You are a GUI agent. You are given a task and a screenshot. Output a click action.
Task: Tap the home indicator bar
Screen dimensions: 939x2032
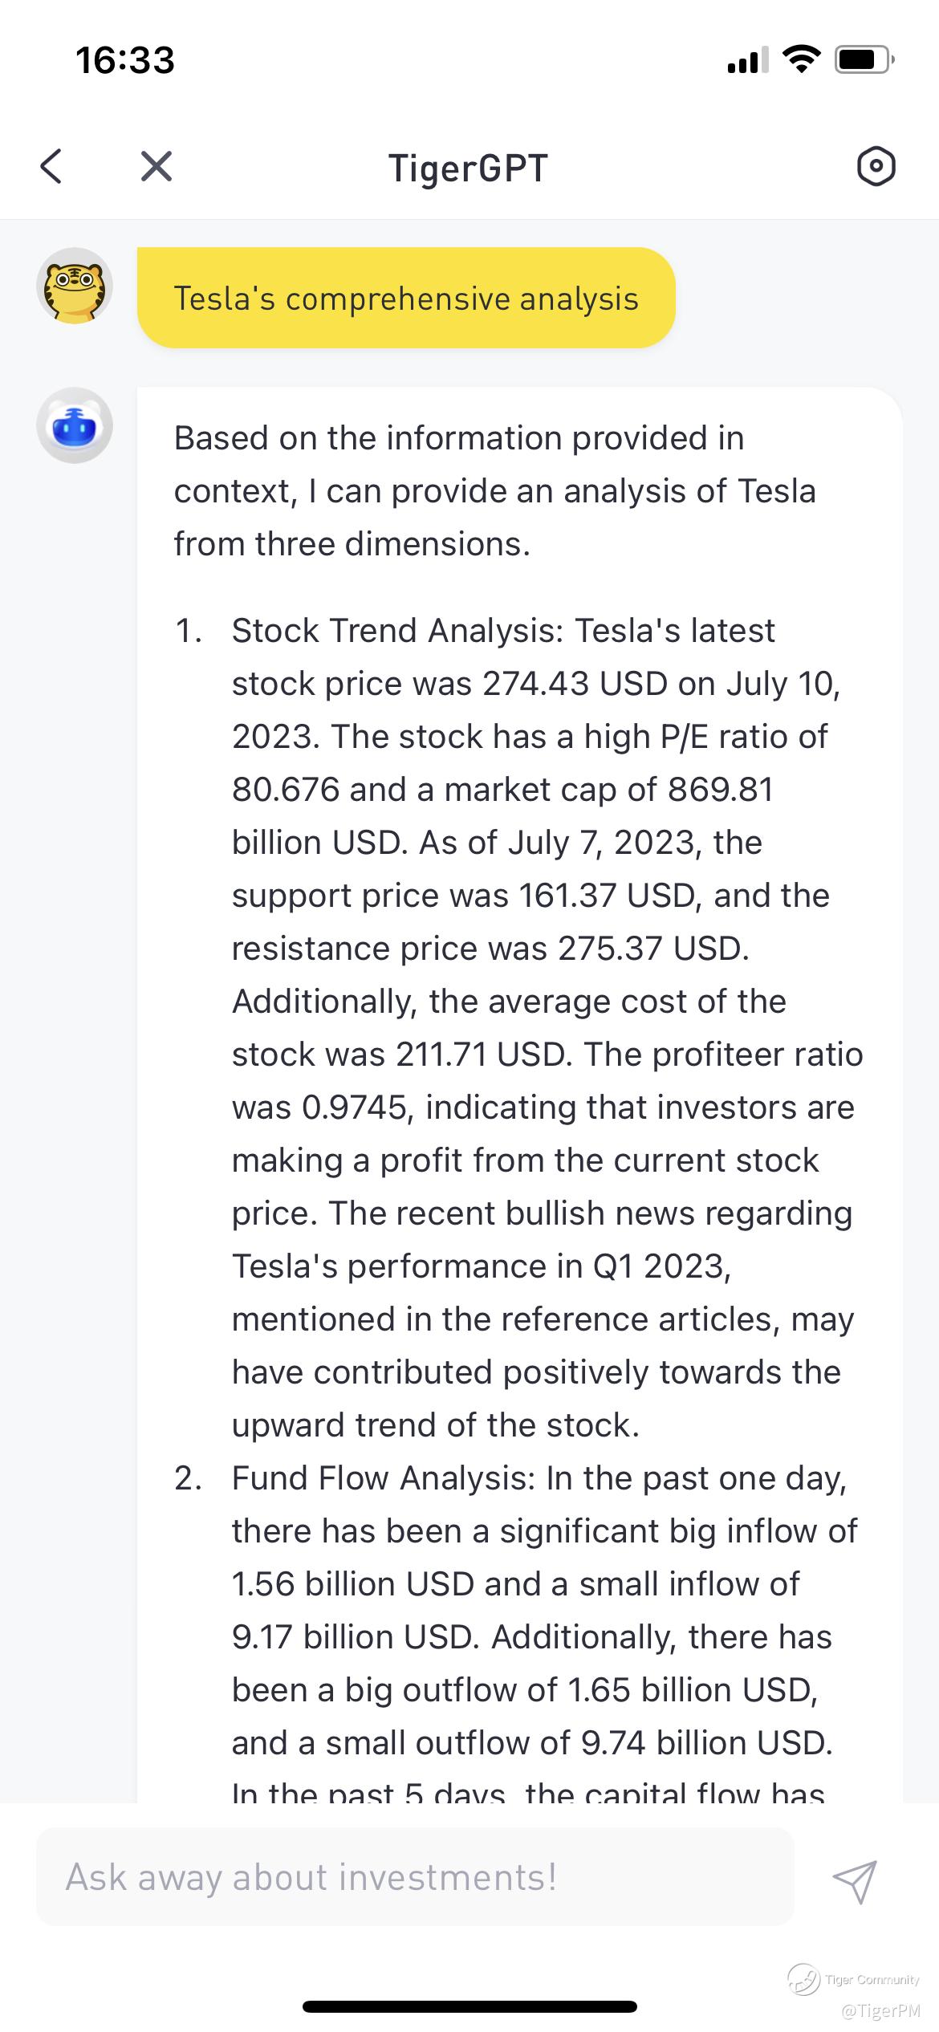tap(469, 2007)
